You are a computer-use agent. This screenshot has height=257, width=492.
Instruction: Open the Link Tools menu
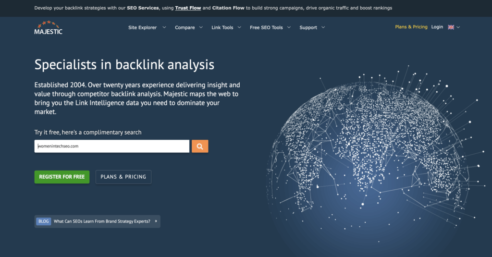click(222, 27)
